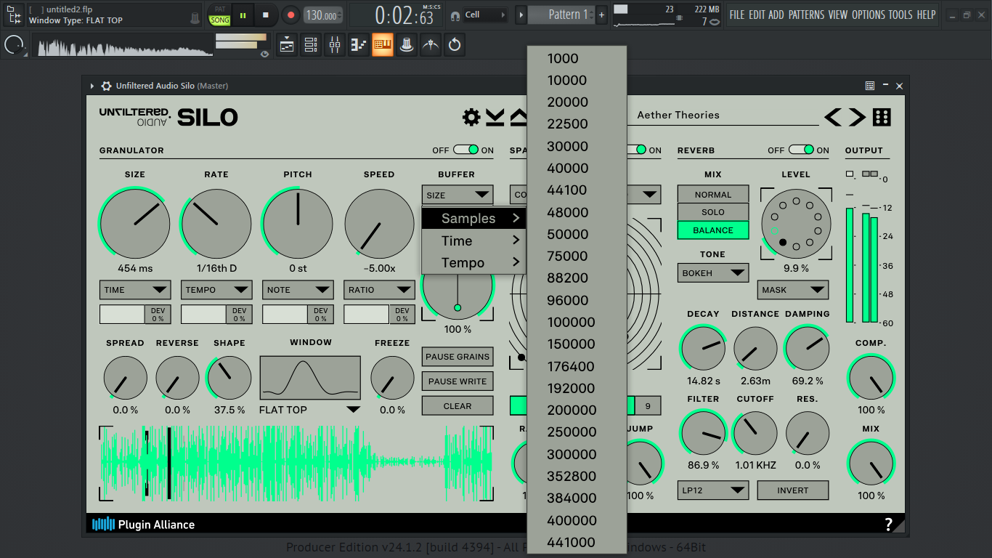
Task: Toggle the highlighted browser/plugin picker toolbar icon
Action: tap(383, 45)
